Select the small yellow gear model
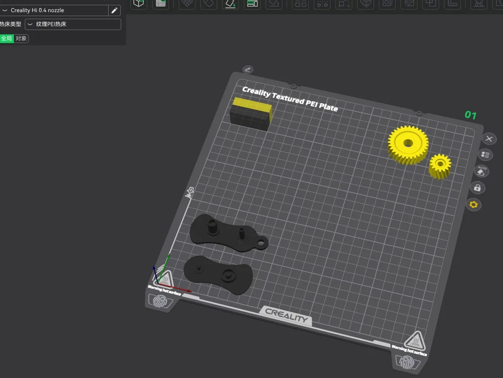The height and width of the screenshot is (378, 503). 440,166
